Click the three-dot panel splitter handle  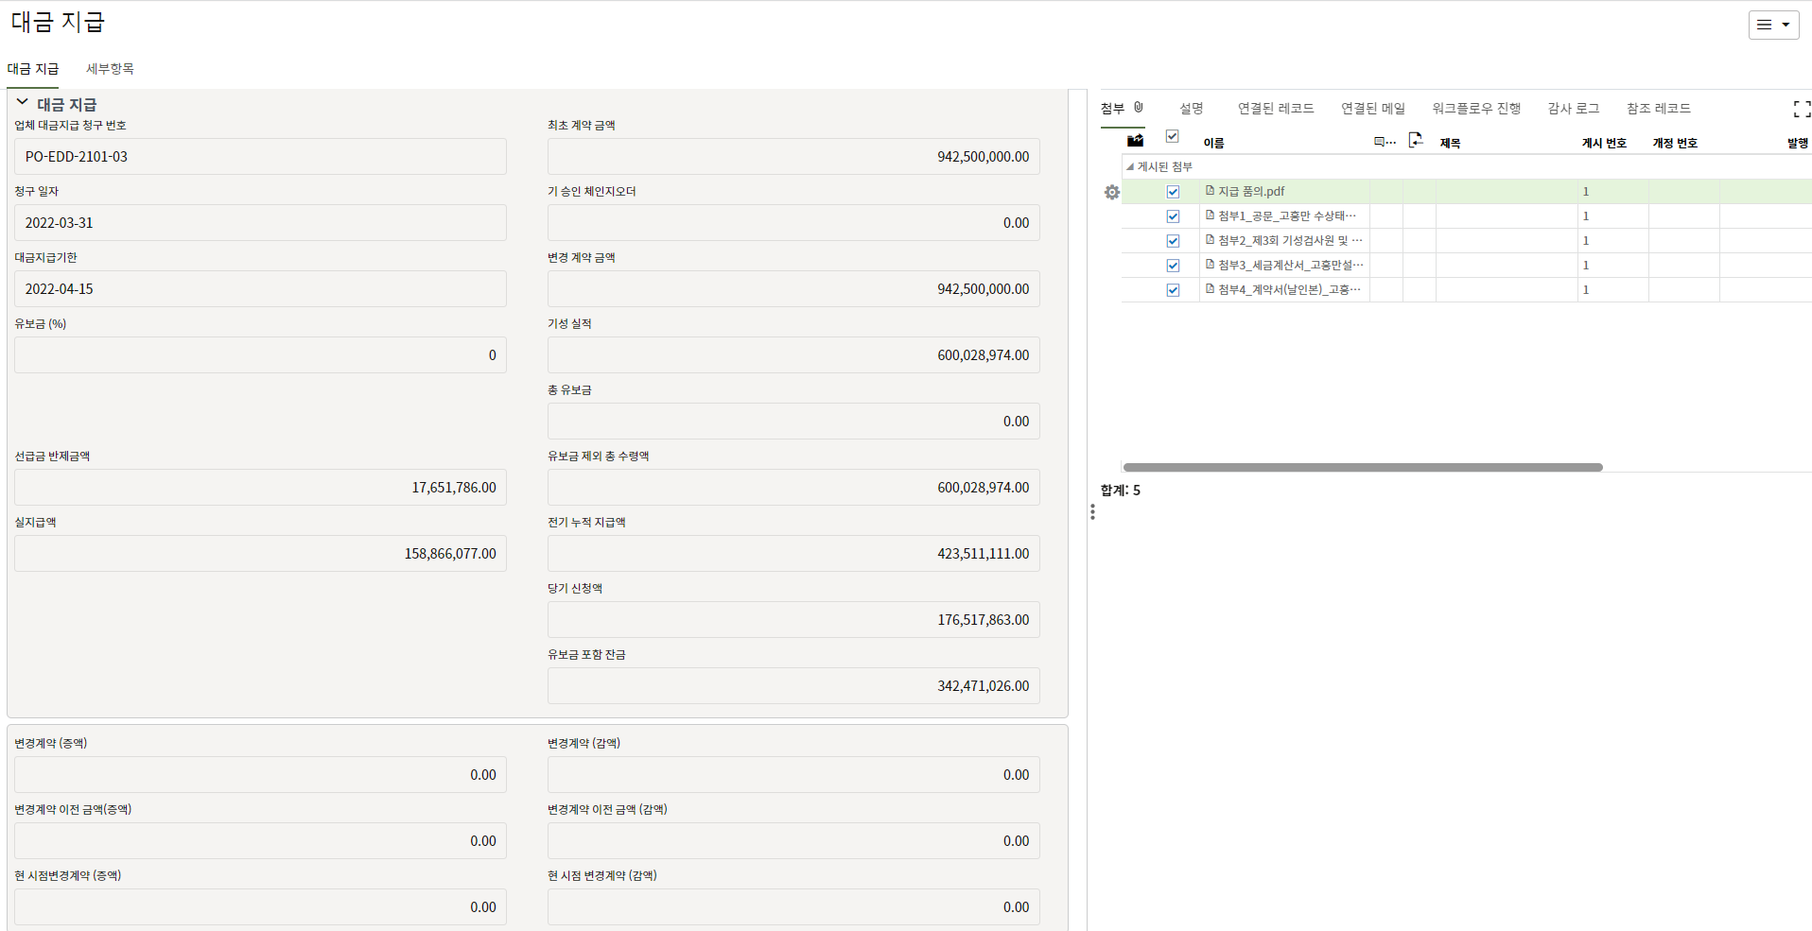click(1092, 511)
